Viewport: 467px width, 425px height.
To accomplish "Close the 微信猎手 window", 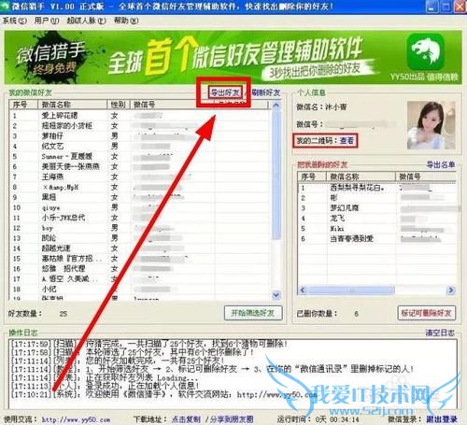I will coord(460,7).
